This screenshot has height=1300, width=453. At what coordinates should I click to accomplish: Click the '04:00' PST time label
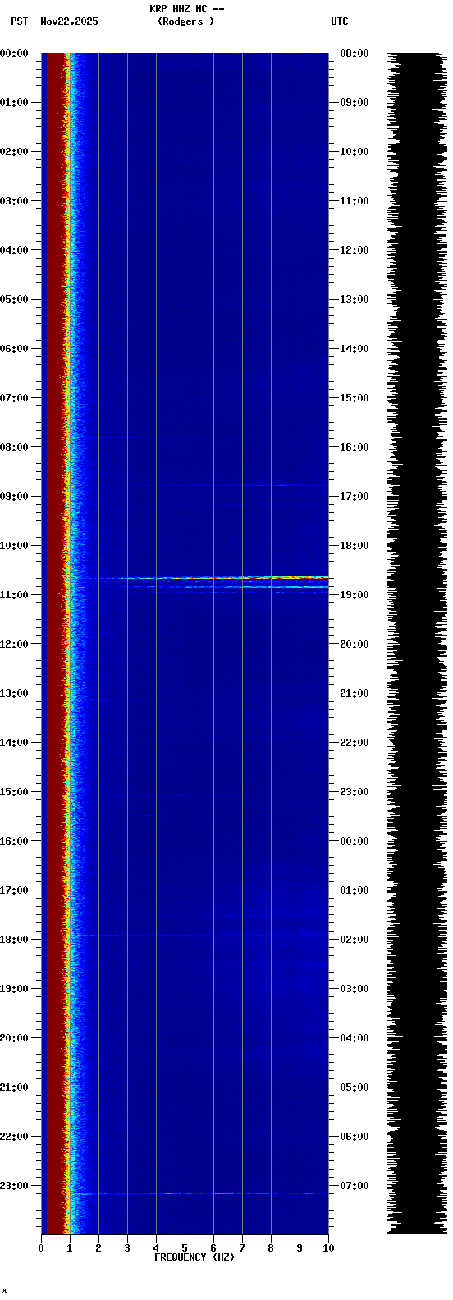pyautogui.click(x=14, y=250)
